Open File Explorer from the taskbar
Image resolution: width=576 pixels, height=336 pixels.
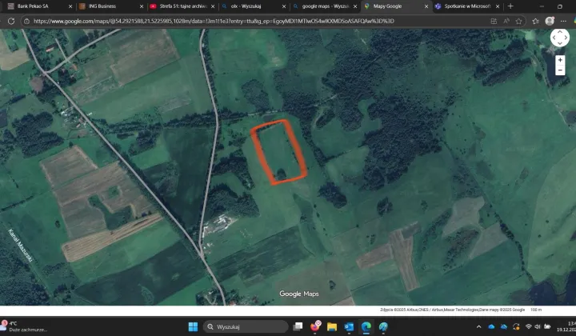pos(331,326)
